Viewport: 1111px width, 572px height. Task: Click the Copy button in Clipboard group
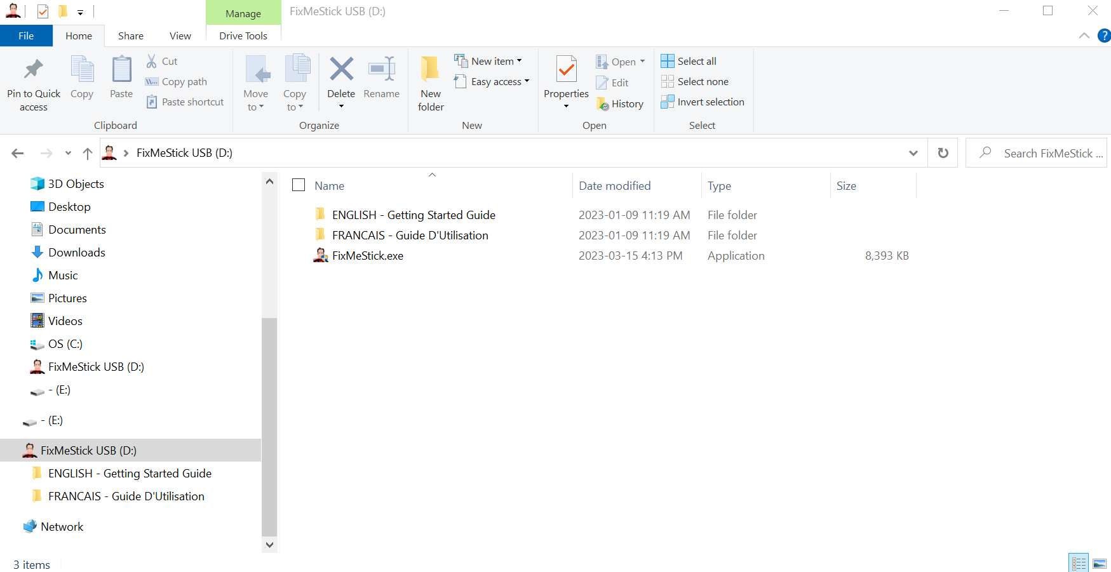click(82, 77)
